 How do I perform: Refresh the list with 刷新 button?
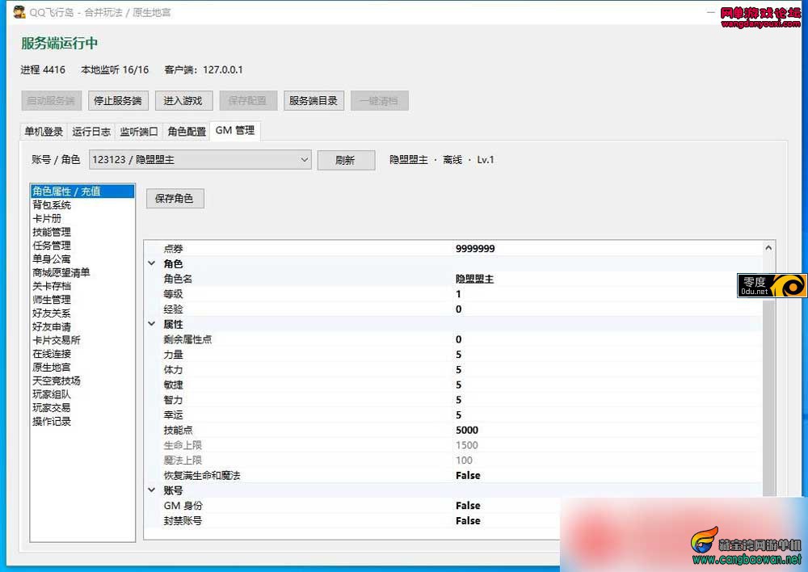coord(346,160)
